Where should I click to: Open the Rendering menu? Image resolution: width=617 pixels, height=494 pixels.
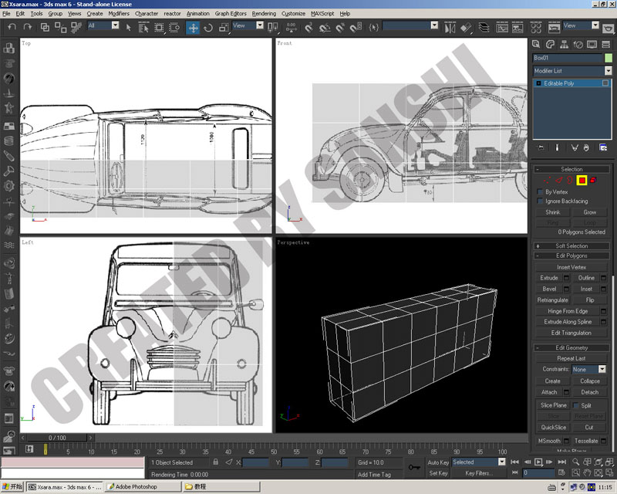pos(264,13)
